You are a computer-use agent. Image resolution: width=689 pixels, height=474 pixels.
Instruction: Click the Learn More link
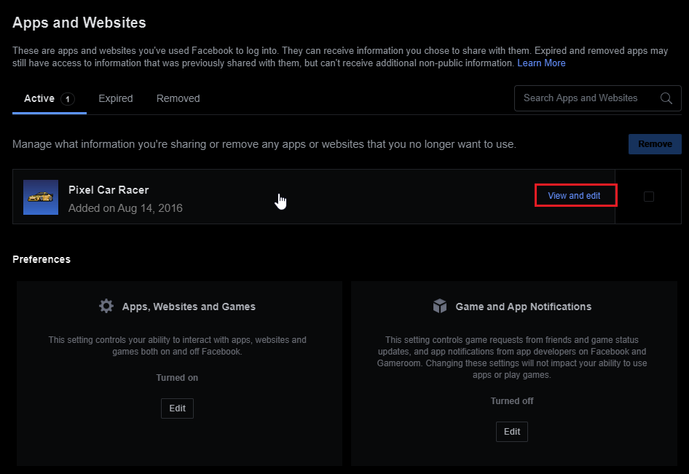[x=541, y=63]
